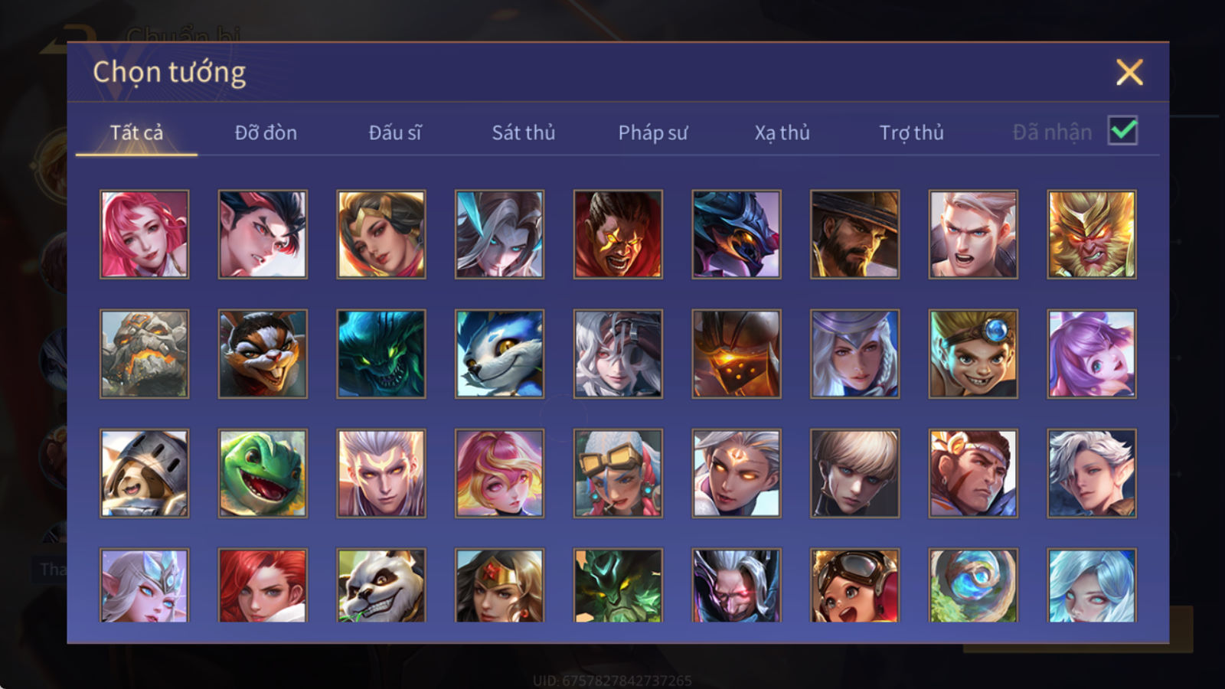Pick the bearded cowboy hat hero
This screenshot has width=1225, height=689.
(x=854, y=234)
